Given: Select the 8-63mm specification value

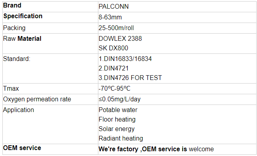Looking at the screenshot, I should [110, 17].
